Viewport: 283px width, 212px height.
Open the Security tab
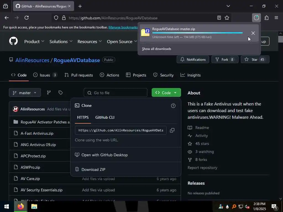163,75
